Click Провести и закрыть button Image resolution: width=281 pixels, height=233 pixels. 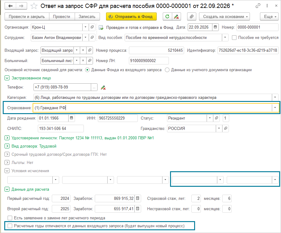pyautogui.click(x=27, y=17)
